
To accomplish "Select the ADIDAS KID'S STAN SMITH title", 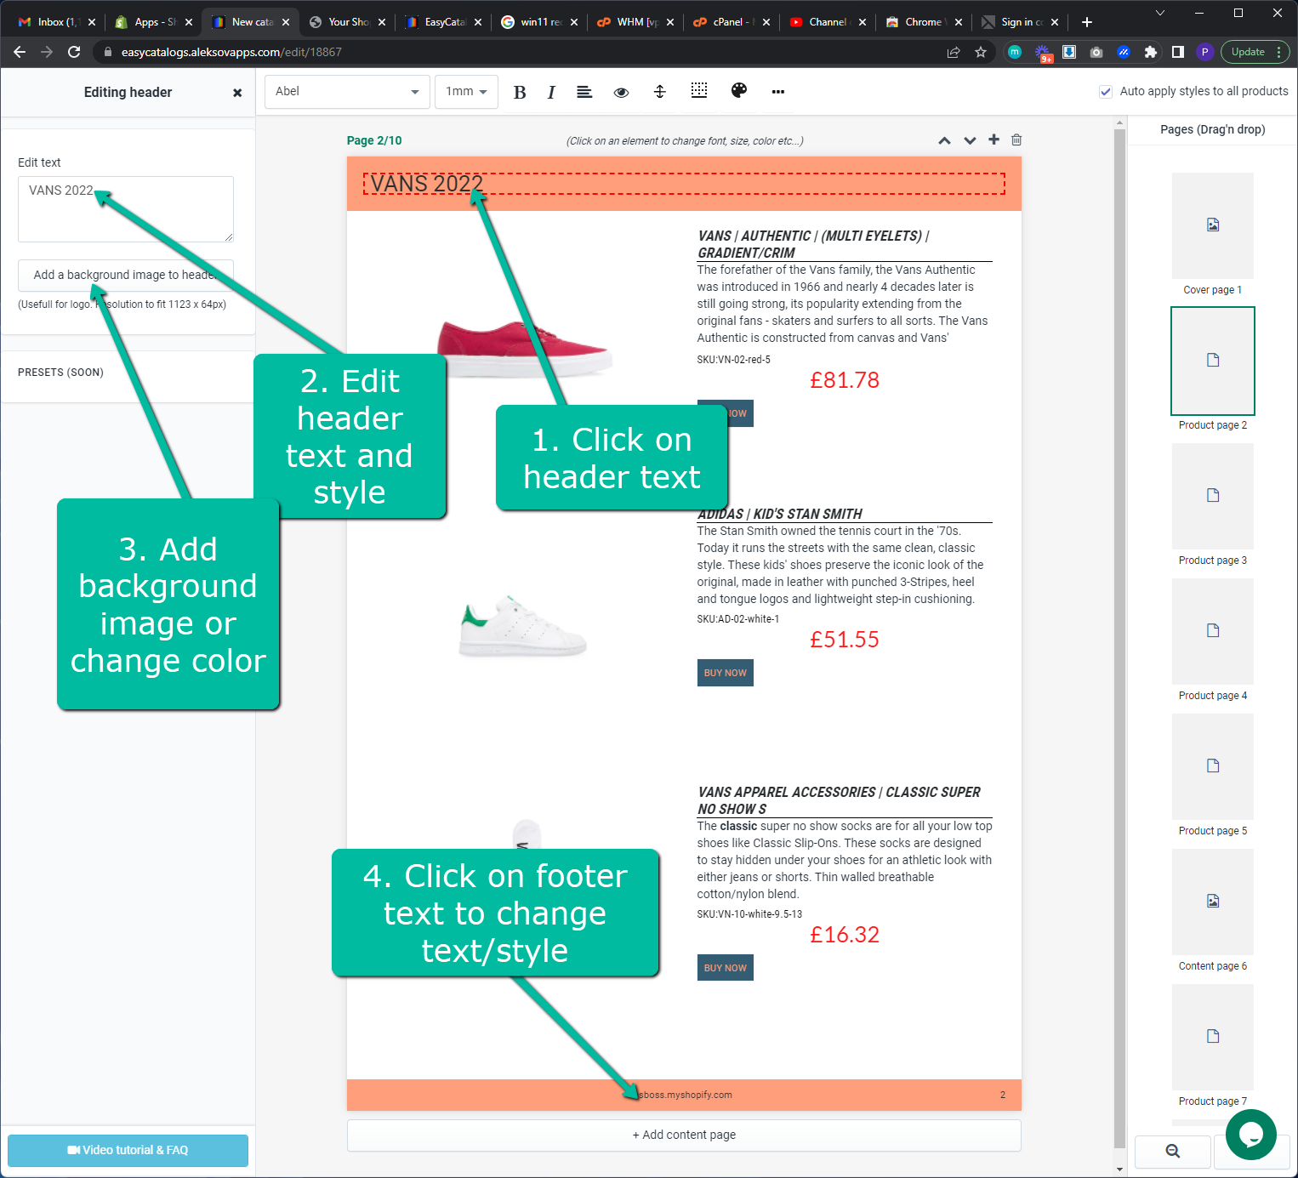I will (x=780, y=514).
